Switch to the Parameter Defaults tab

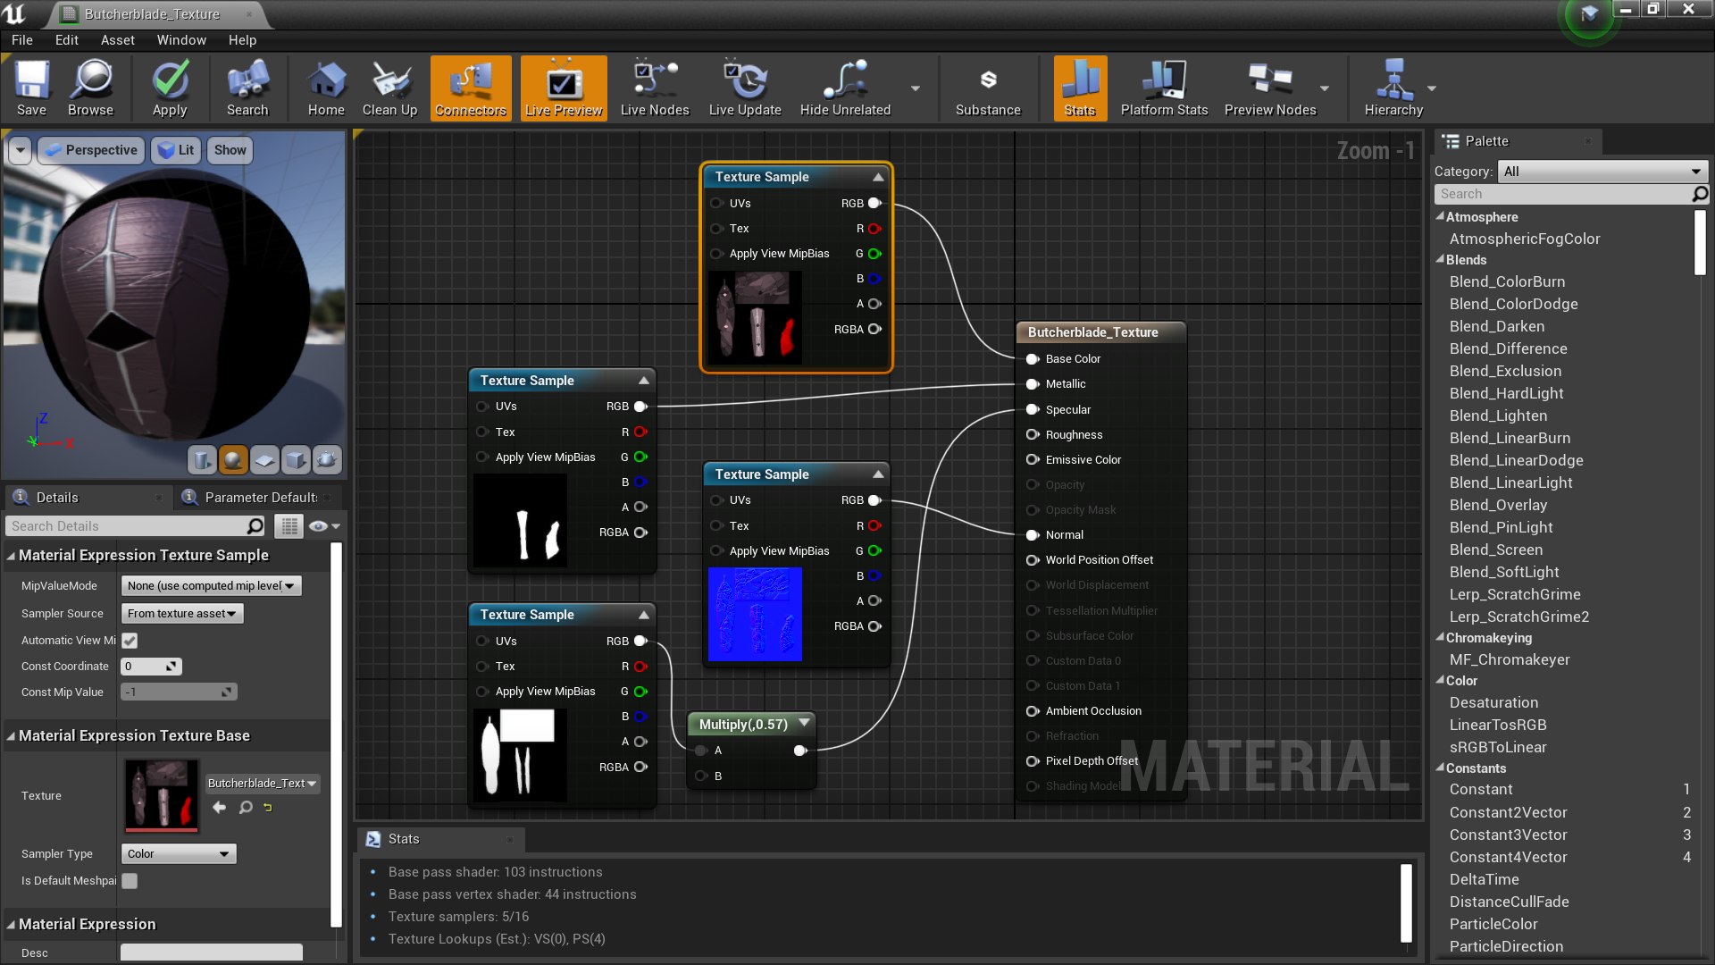tap(260, 498)
